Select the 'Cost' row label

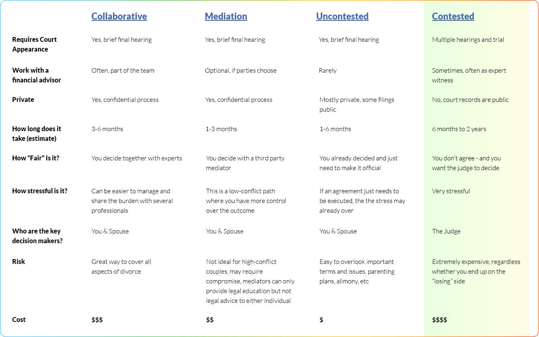(19, 320)
